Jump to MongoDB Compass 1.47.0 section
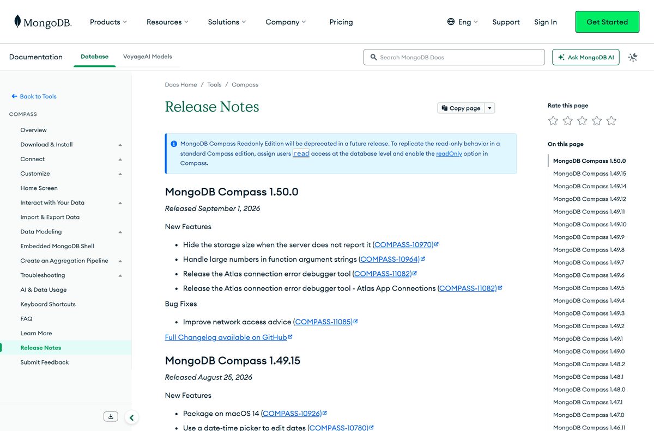 [589, 415]
